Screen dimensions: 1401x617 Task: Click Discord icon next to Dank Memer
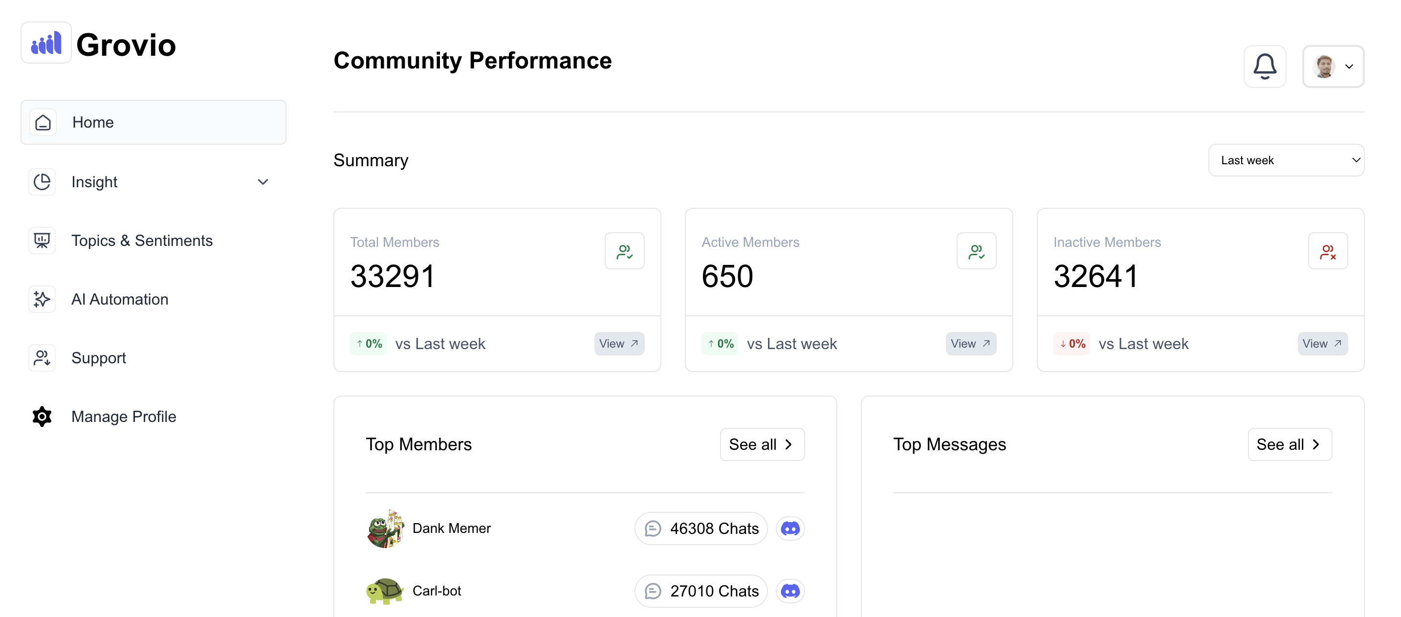click(x=789, y=528)
